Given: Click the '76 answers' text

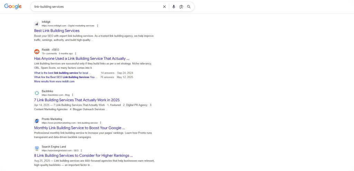Looking at the screenshot, I should point(107,77).
